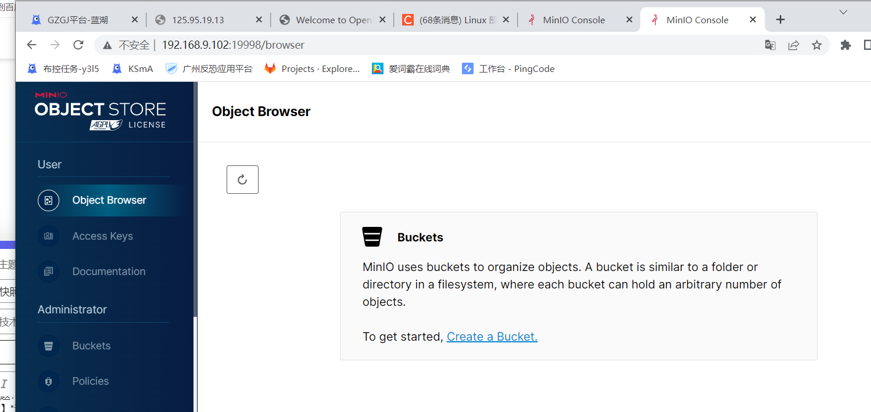
Task: Click the address bar URL field
Action: click(407, 45)
